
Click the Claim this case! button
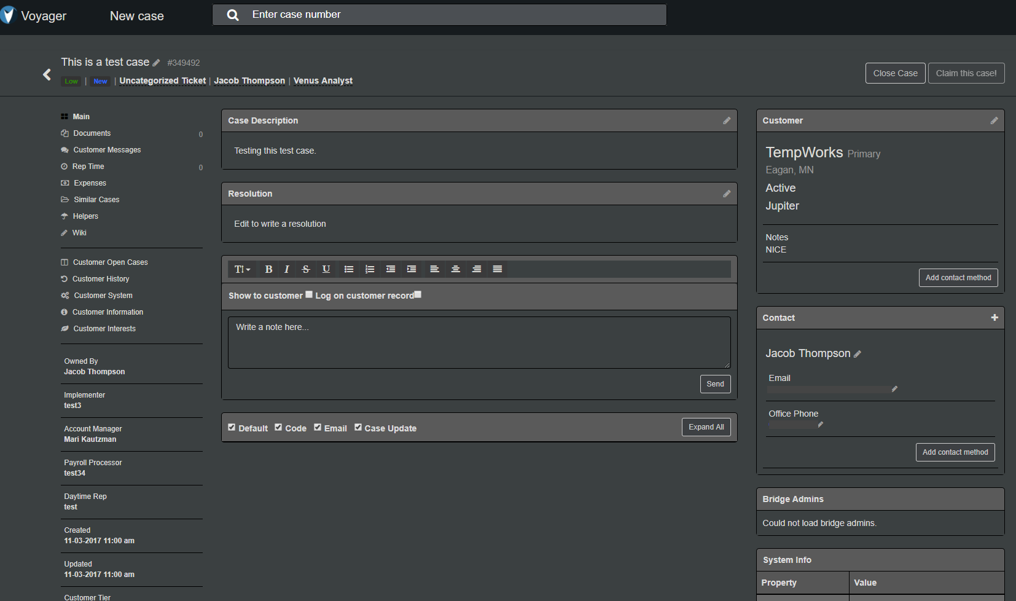pyautogui.click(x=966, y=73)
